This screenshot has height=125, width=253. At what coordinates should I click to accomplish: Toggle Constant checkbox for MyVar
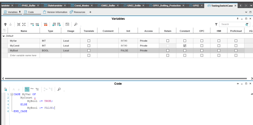click(185, 41)
